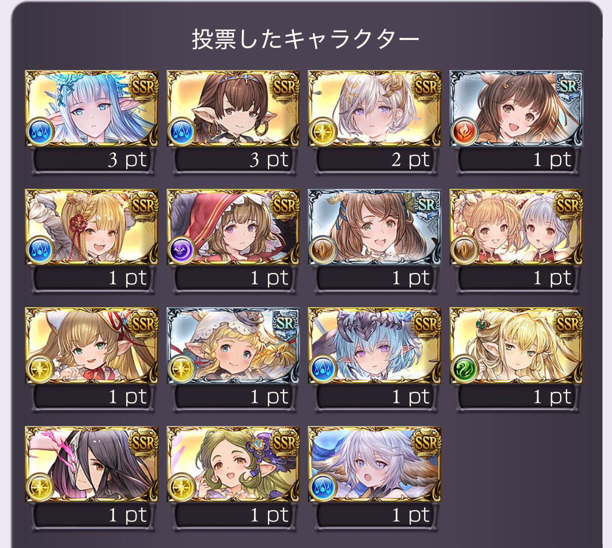Viewport: 612px width, 548px height.
Task: Select the long blonde wind element character
Action: (516, 345)
